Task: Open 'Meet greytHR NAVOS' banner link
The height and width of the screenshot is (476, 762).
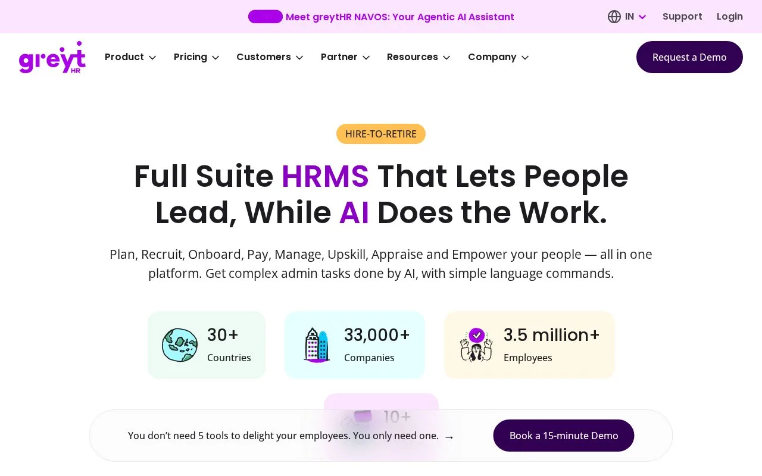Action: point(400,17)
